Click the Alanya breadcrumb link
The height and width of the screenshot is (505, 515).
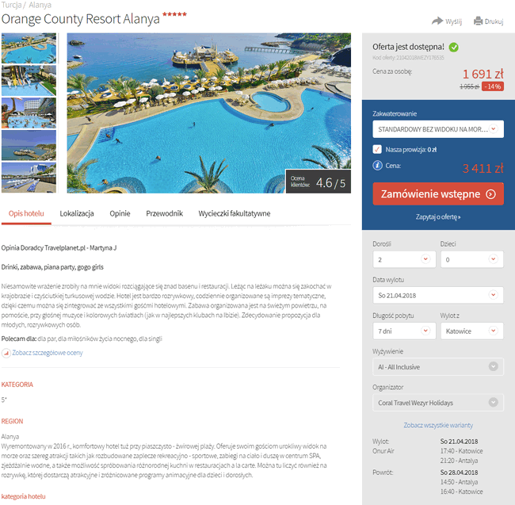click(40, 5)
